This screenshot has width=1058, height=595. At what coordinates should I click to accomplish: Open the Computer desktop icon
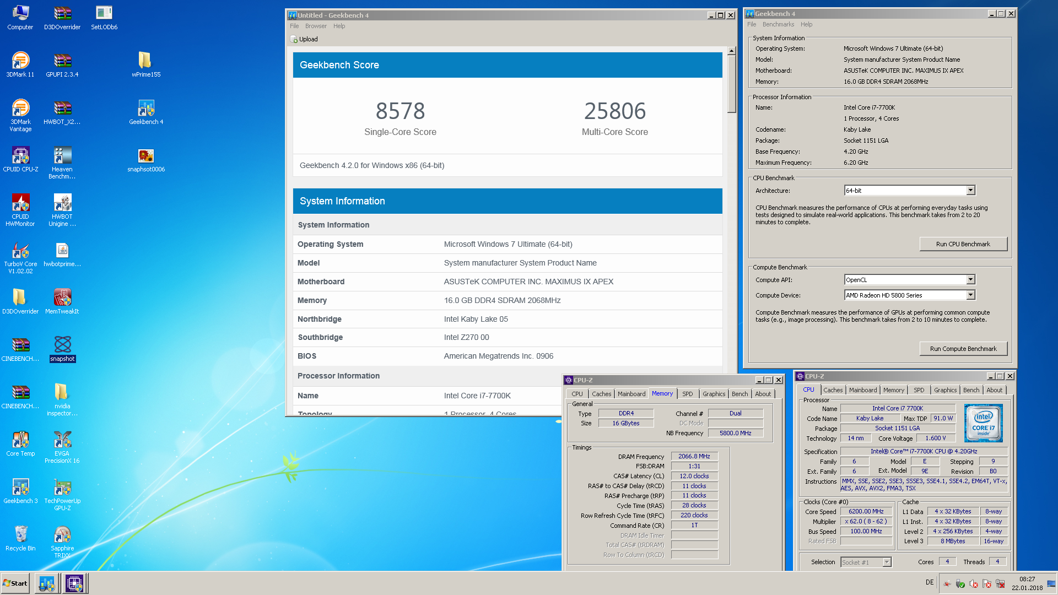click(20, 17)
